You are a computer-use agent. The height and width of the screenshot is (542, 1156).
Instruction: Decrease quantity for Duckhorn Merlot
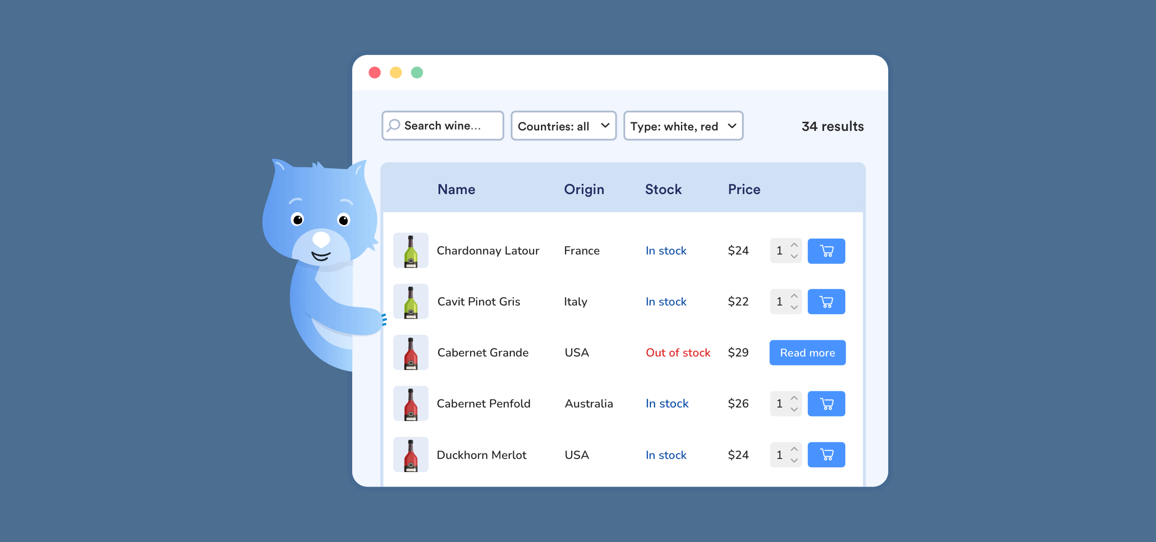794,460
